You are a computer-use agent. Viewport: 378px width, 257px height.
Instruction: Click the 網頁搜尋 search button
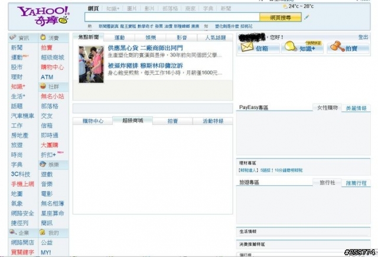point(281,17)
